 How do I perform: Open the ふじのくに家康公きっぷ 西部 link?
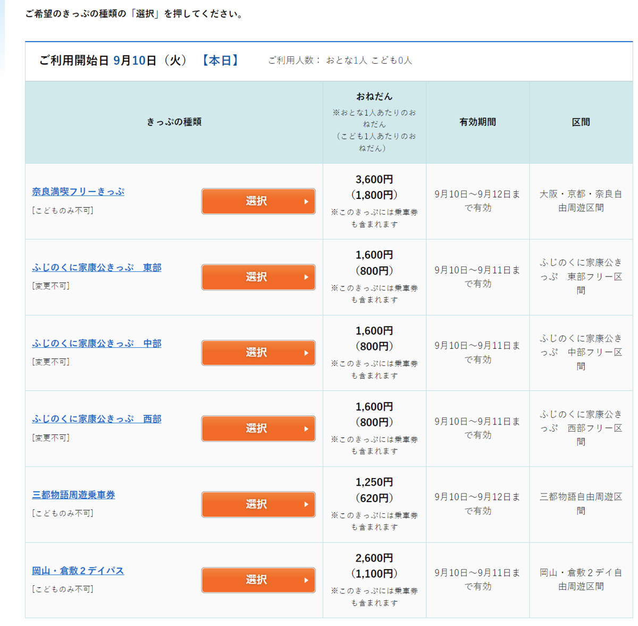point(97,419)
